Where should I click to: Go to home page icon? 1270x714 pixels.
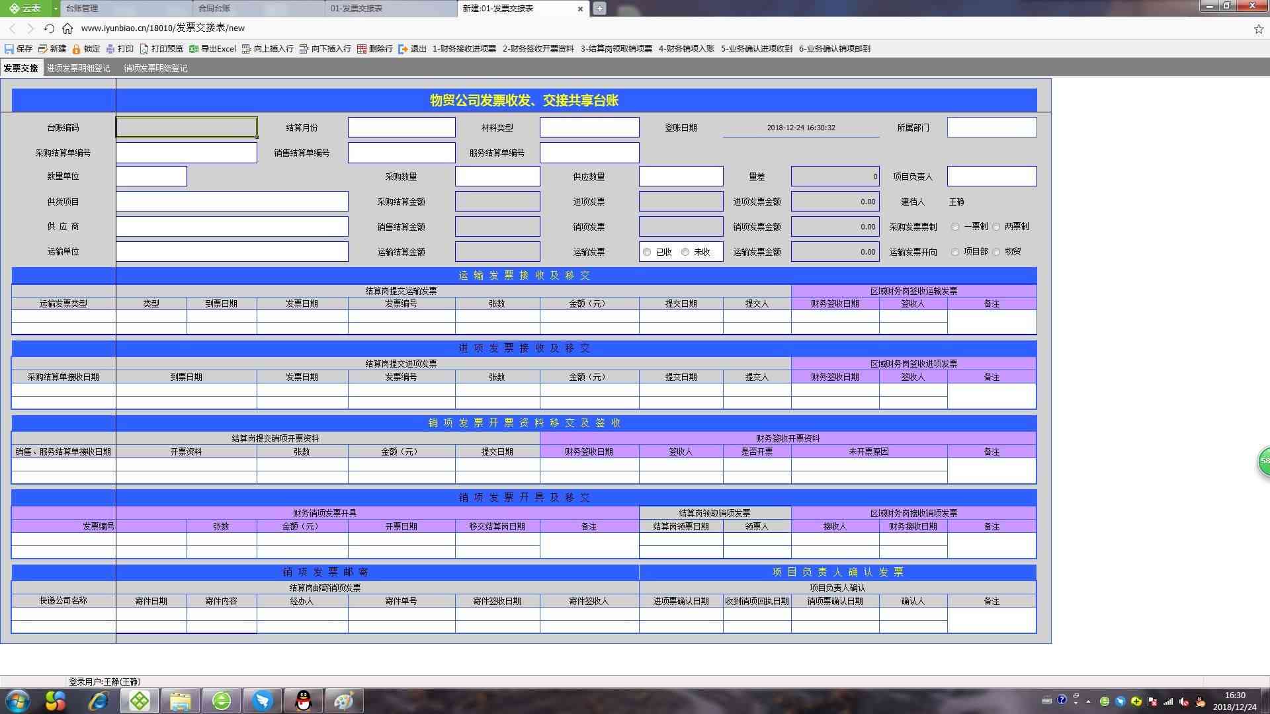point(67,28)
